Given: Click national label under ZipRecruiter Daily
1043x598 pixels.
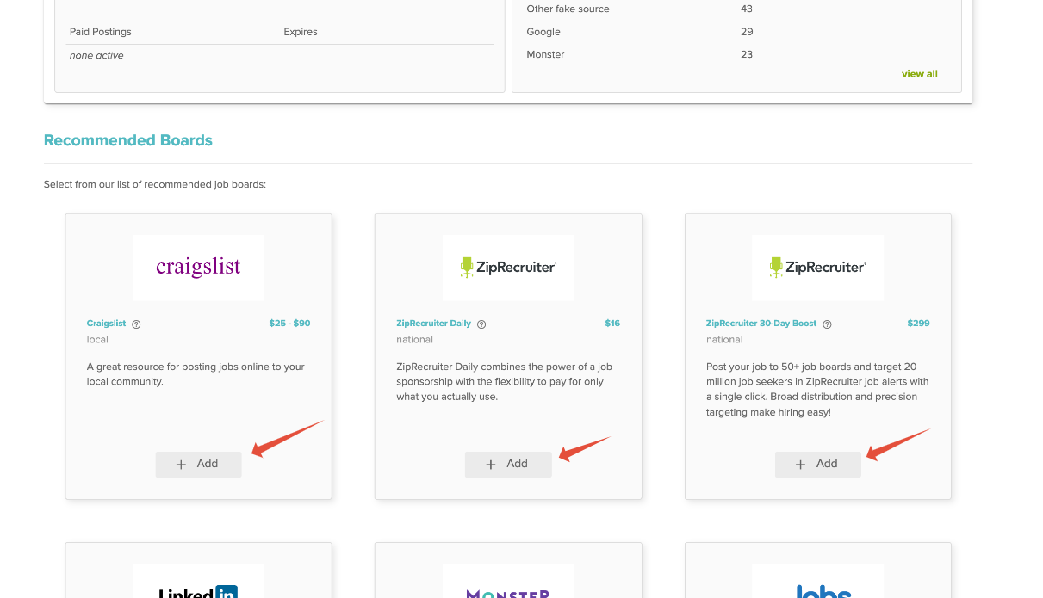Looking at the screenshot, I should tap(414, 340).
